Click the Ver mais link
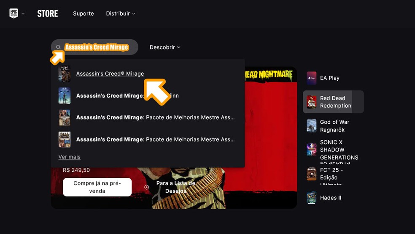Image resolution: width=415 pixels, height=234 pixels. (x=69, y=157)
